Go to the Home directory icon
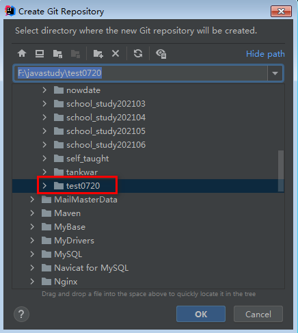Screen dimensions: 298x333 [x=22, y=53]
